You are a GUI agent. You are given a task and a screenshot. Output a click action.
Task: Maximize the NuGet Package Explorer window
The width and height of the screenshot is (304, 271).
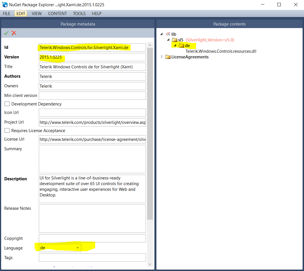pos(279,5)
